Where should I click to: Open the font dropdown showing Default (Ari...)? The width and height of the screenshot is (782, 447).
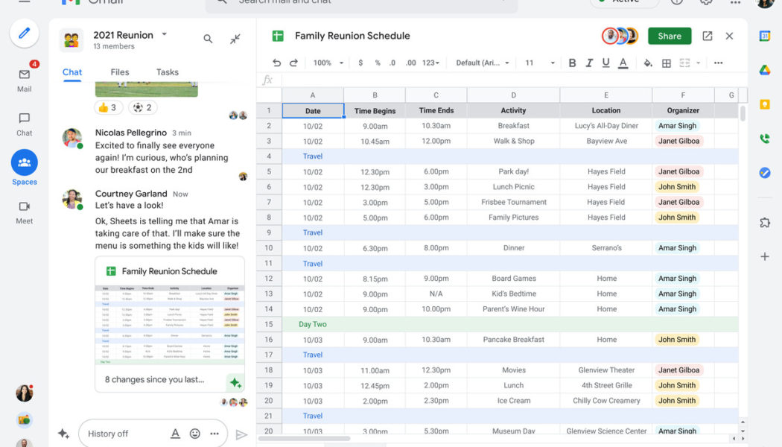coord(480,63)
